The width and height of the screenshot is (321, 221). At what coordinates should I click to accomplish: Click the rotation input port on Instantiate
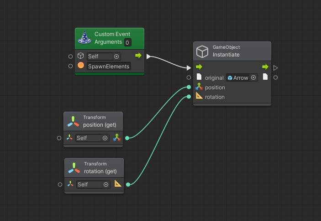point(189,97)
